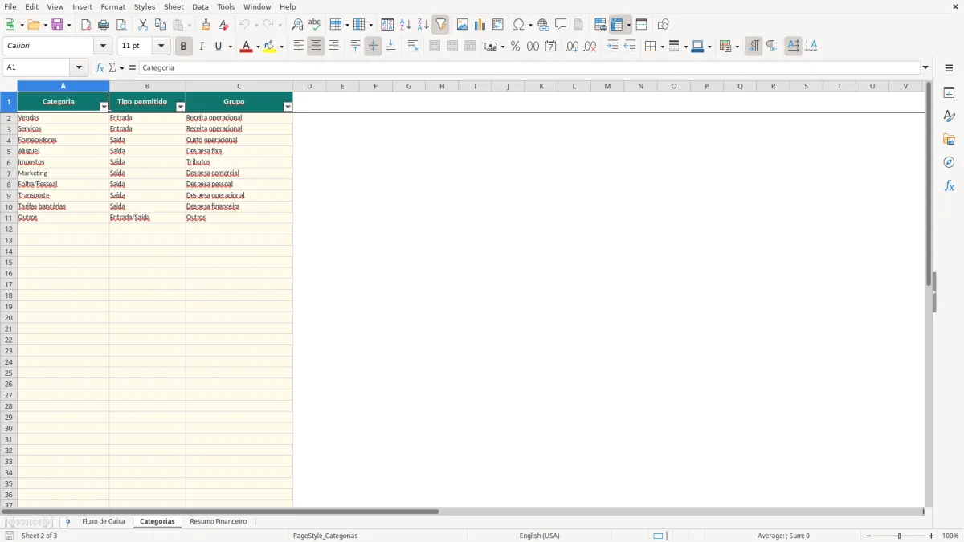Screen dimensions: 964x542
Task: Toggle Wrap Text button
Action: 413,47
